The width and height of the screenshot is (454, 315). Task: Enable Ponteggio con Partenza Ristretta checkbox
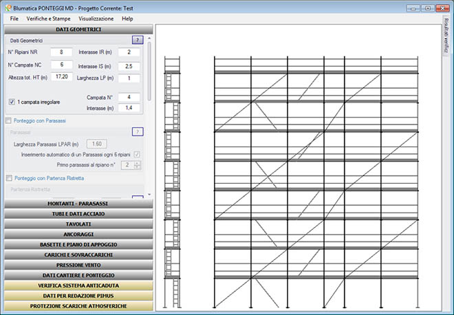click(x=10, y=178)
